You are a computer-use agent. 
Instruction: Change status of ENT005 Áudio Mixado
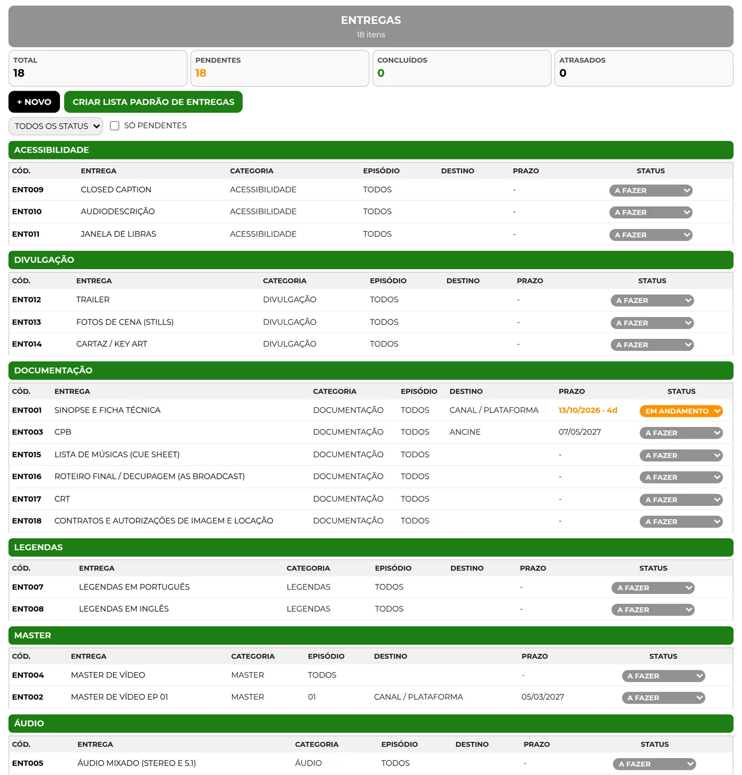tap(655, 764)
